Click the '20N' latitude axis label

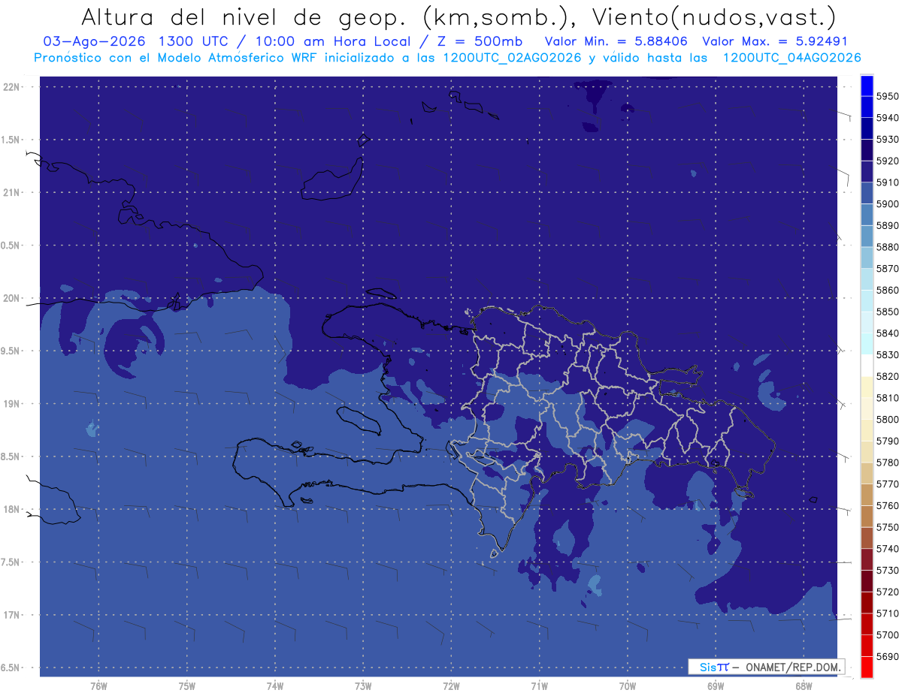(x=13, y=298)
